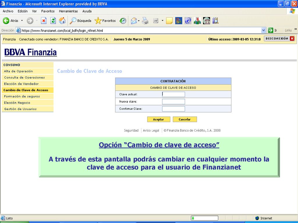Open the Atrás history dropdown arrow
Image resolution: width=298 pixels, height=223 pixels.
(22, 21)
